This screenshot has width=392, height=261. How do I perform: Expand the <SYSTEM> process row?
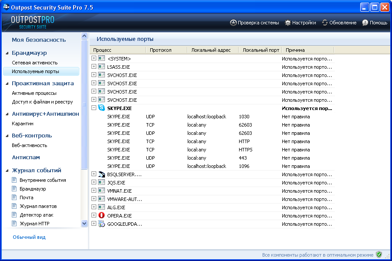94,58
